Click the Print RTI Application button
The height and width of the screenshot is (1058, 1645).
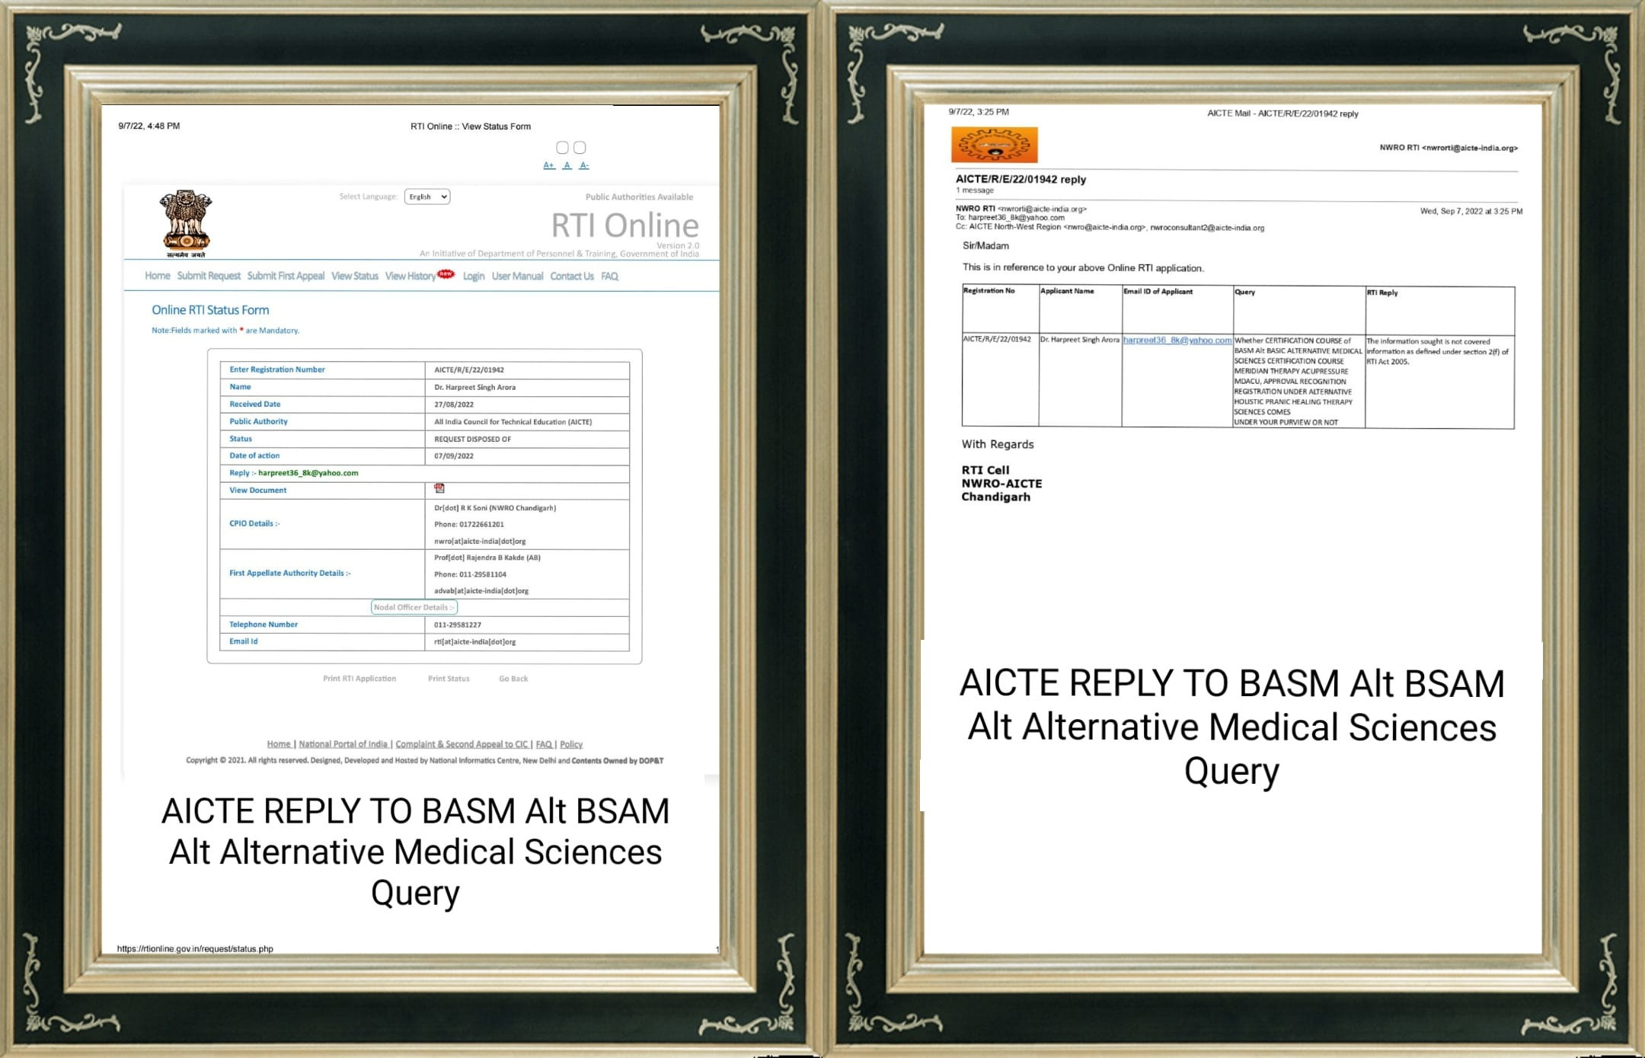coord(359,678)
